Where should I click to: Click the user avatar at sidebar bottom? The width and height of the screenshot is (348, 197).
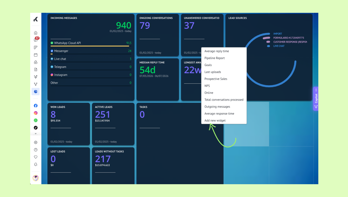(36, 178)
